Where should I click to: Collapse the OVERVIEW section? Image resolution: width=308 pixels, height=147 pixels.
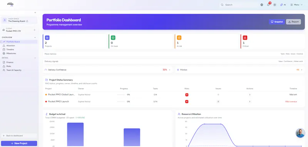pos(35,37)
